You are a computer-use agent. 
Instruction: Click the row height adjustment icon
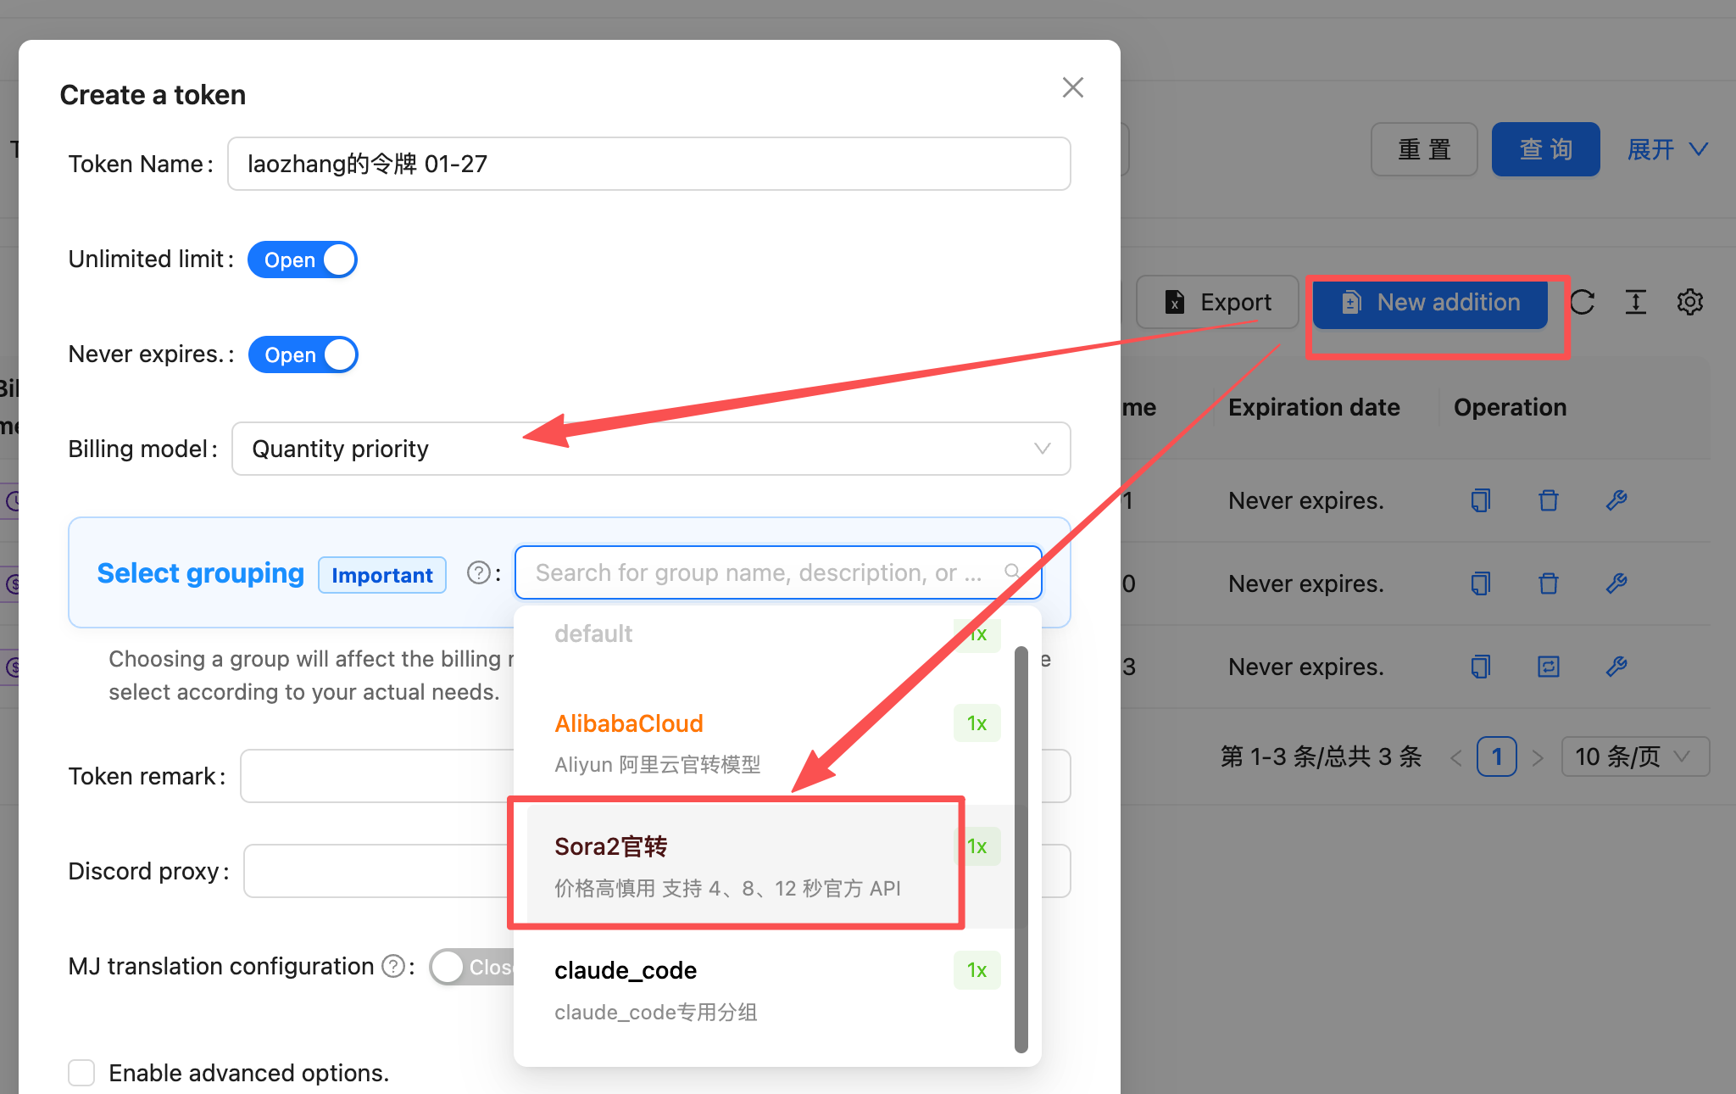tap(1636, 302)
